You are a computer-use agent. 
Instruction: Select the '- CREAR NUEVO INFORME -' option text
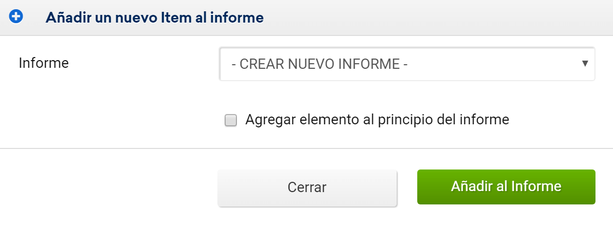click(320, 64)
